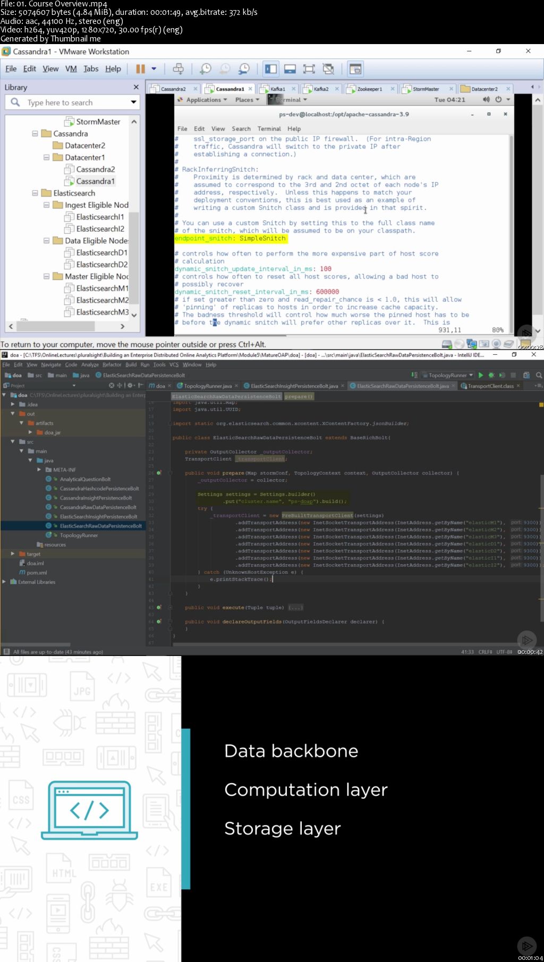Toggle VMware library sidebar view icon
This screenshot has width=544, height=962.
tap(271, 69)
